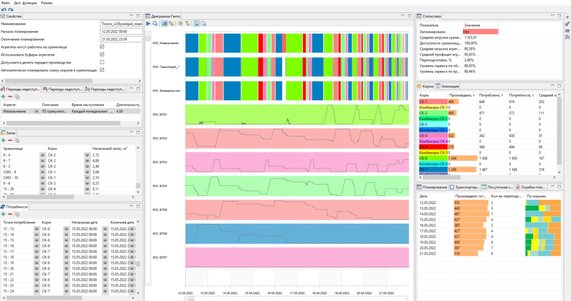Uncheck 'Агрегаты могут работать на хранилище'
The image size is (571, 301).
[x=102, y=47]
